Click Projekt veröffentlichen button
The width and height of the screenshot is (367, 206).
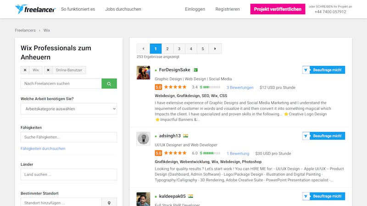(278, 9)
